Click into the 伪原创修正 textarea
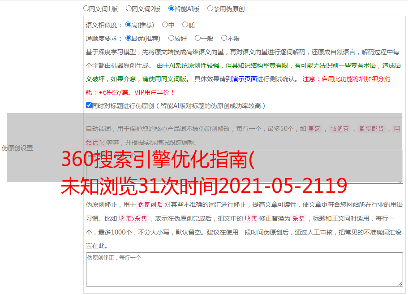Screen dimensions: 408x295 click(x=245, y=269)
